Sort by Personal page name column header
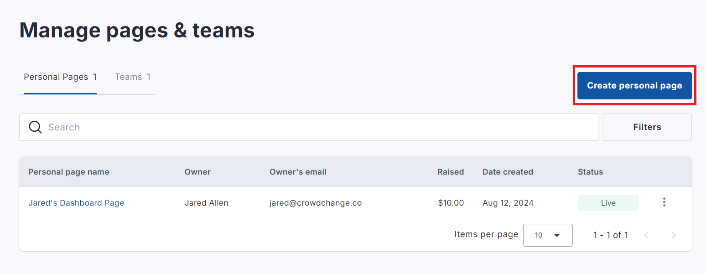The width and height of the screenshot is (706, 274). [69, 172]
